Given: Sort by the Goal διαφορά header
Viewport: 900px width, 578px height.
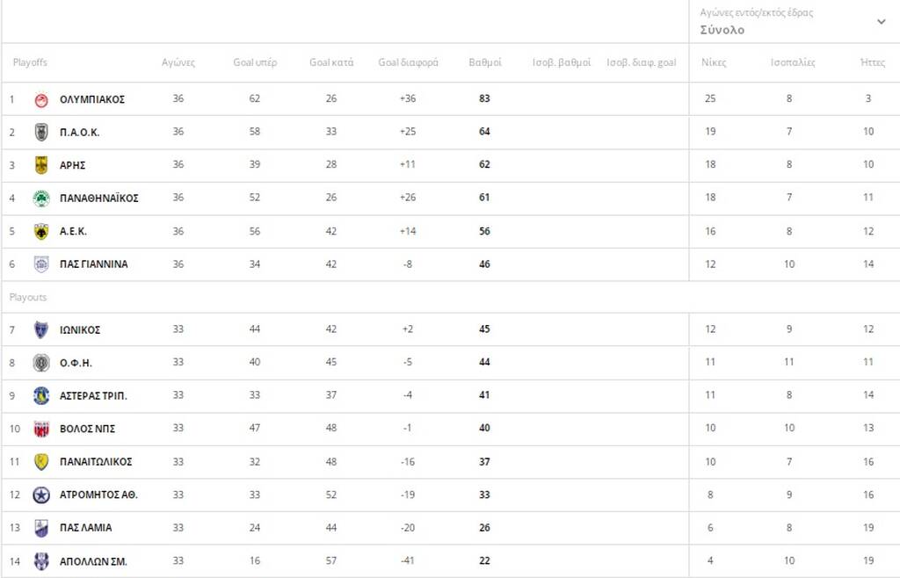Looking at the screenshot, I should (x=408, y=62).
